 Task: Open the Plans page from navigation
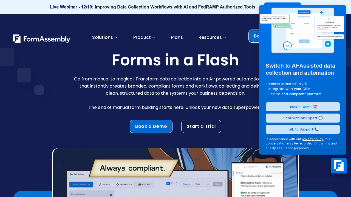click(177, 37)
